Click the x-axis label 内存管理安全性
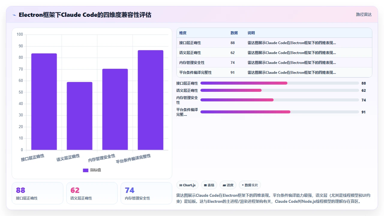This screenshot has width=384, height=216. tap(102, 158)
